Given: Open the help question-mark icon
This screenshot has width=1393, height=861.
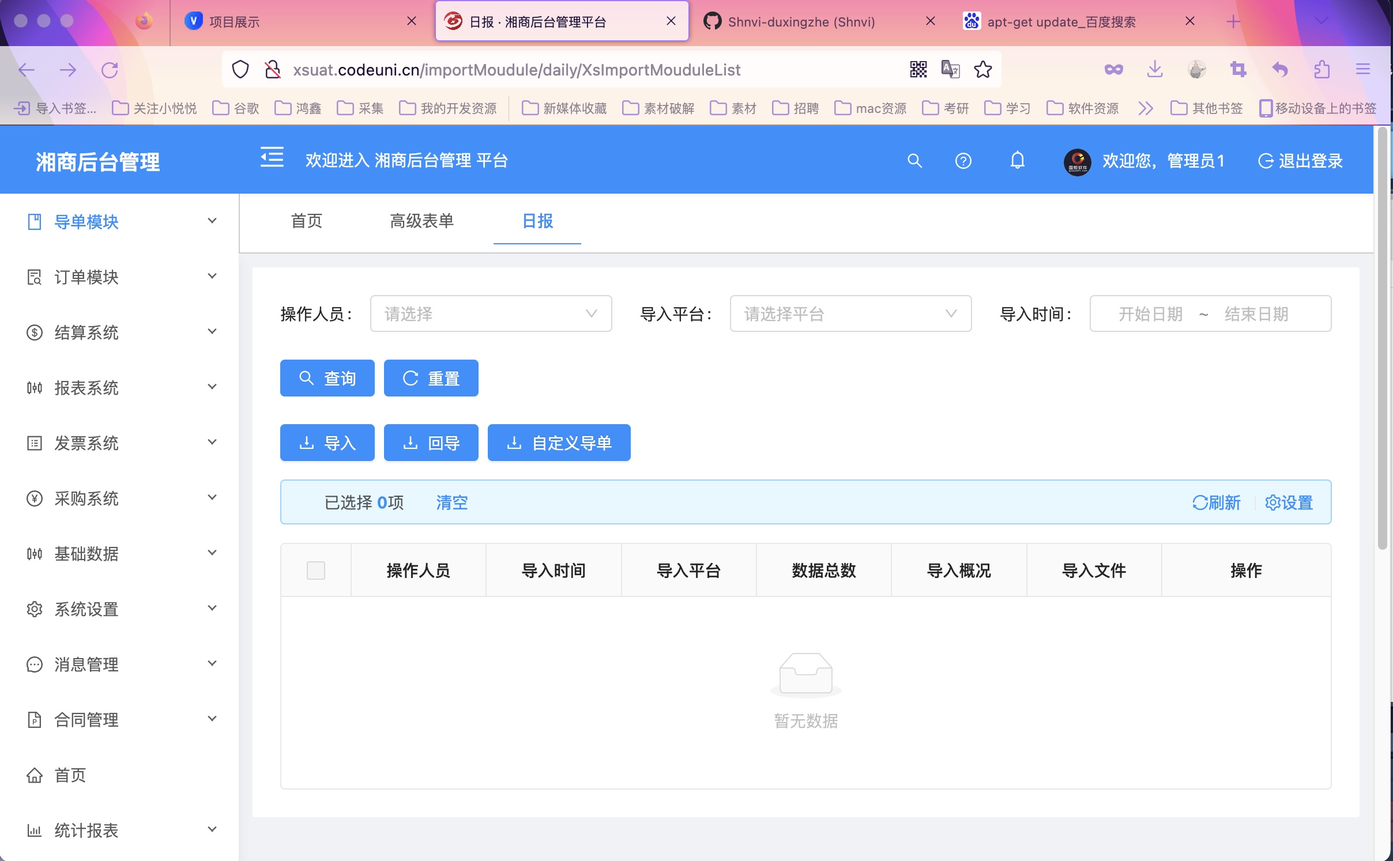Looking at the screenshot, I should [963, 161].
